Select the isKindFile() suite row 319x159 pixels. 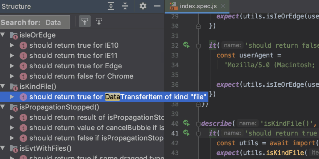coord(82,87)
